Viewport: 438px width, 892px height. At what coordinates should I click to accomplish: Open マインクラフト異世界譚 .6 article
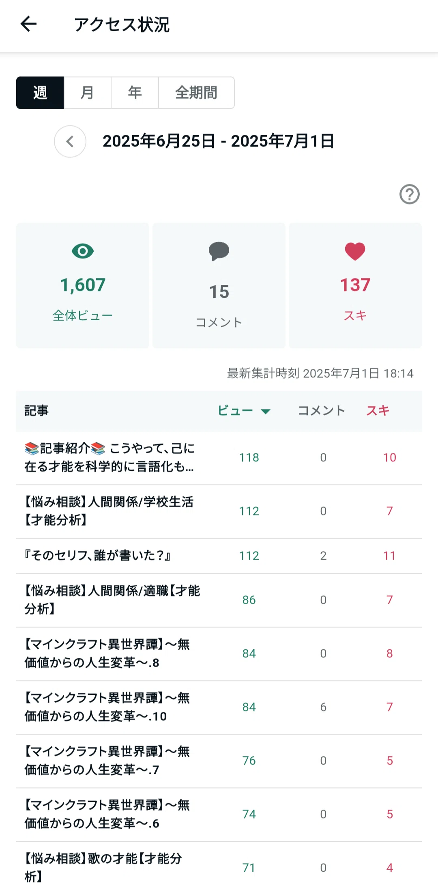[x=219, y=814]
